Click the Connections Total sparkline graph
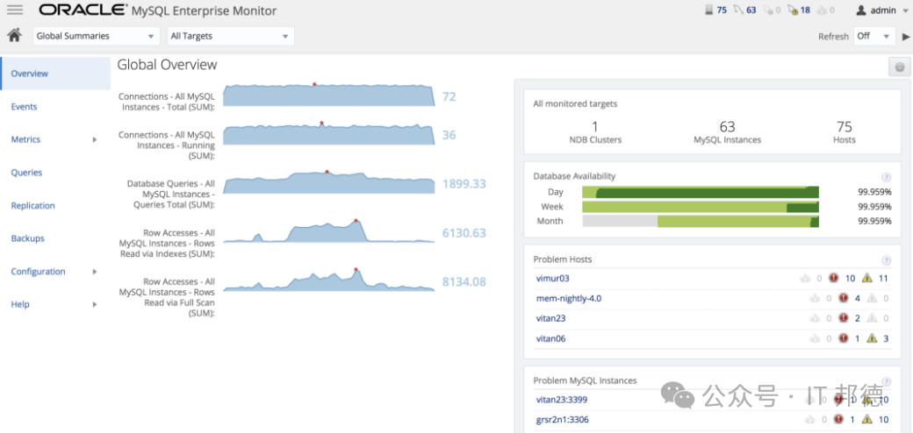Viewport: 913px width, 433px height. pyautogui.click(x=329, y=95)
